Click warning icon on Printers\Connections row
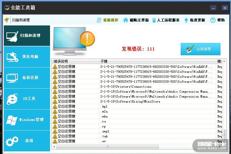This screenshot has width=231, height=154. click(x=55, y=86)
